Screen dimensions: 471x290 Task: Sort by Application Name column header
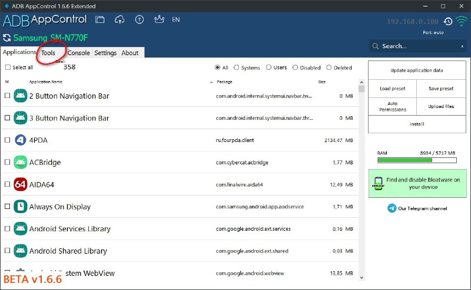coord(46,82)
